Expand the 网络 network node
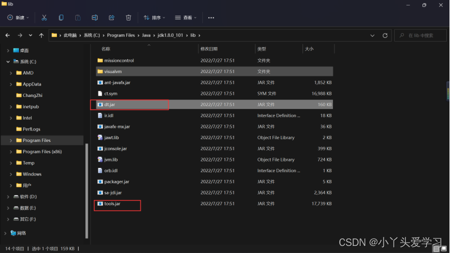The height and width of the screenshot is (253, 450). (x=5, y=233)
